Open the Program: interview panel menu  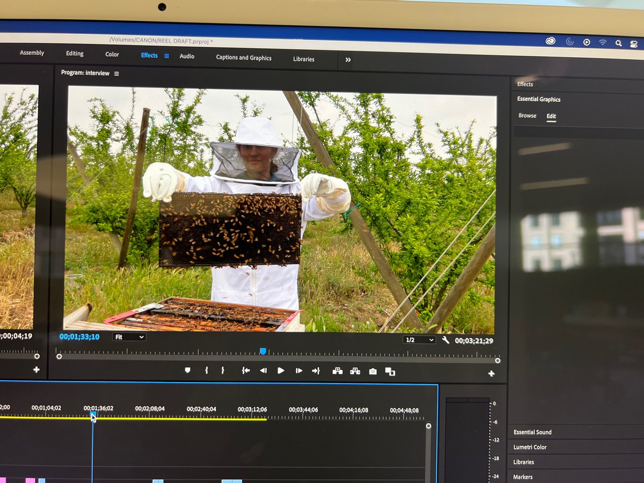point(117,72)
